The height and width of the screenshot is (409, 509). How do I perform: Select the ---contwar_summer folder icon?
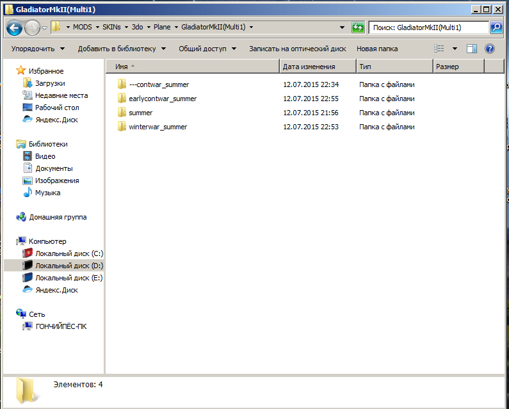coord(122,84)
